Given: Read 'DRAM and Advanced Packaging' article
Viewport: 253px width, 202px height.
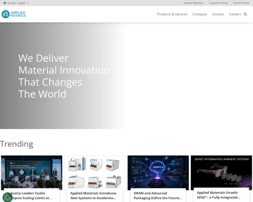Looking at the screenshot, I should (x=158, y=195).
